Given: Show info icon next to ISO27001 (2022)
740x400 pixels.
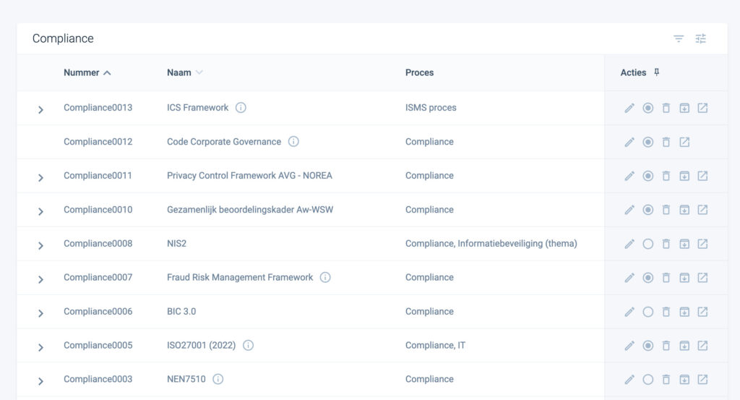Looking at the screenshot, I should (x=249, y=345).
